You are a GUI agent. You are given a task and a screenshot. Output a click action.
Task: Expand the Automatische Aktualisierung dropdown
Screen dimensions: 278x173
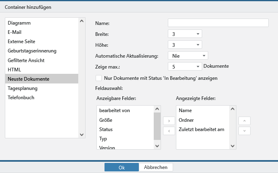coord(188,56)
